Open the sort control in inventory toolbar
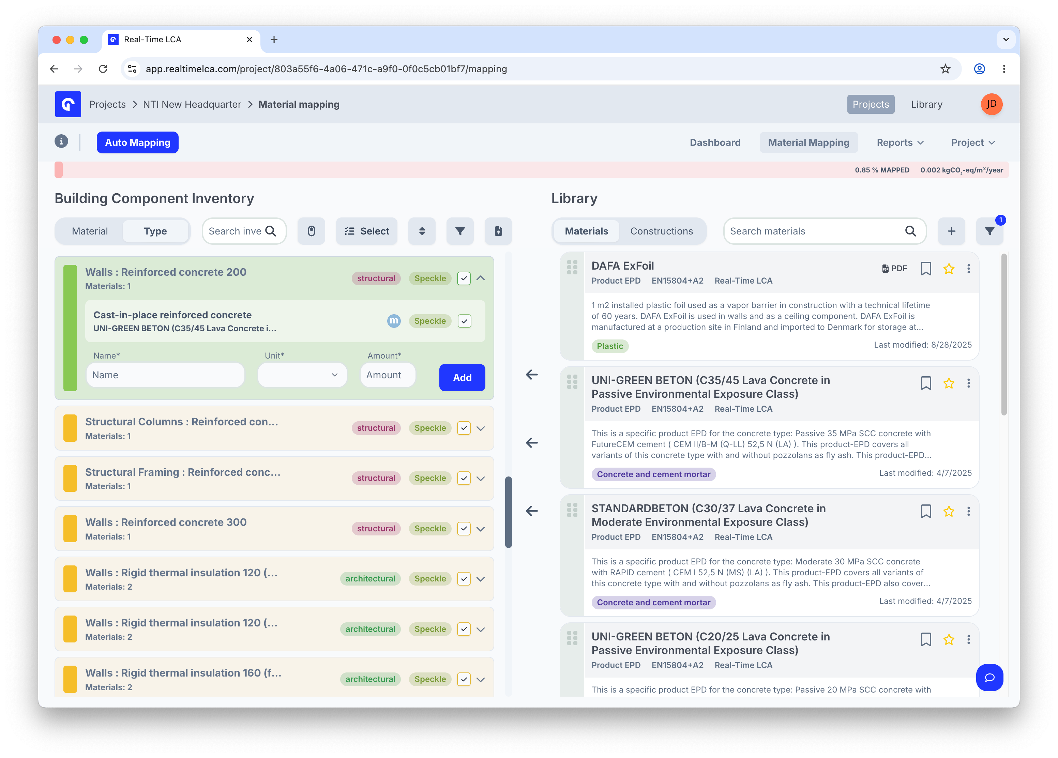The height and width of the screenshot is (758, 1058). (x=422, y=231)
